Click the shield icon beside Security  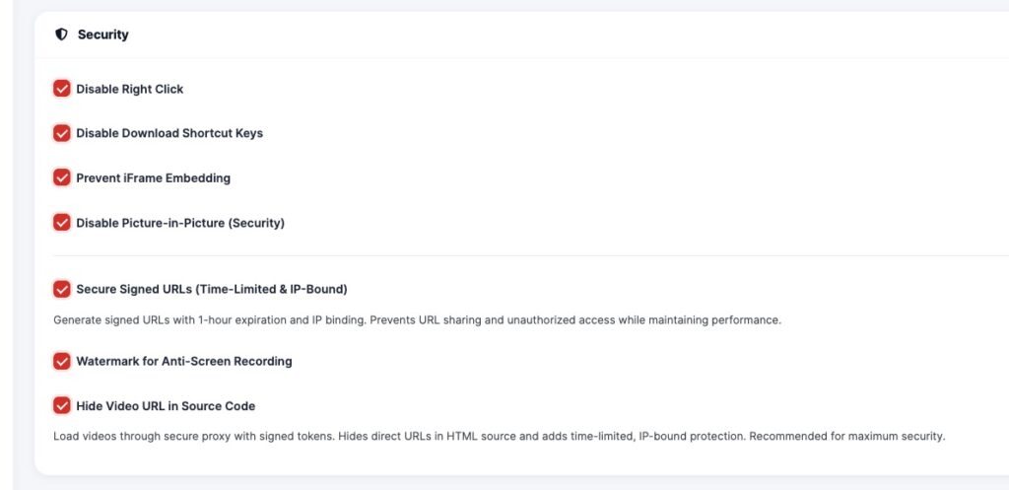(x=61, y=35)
